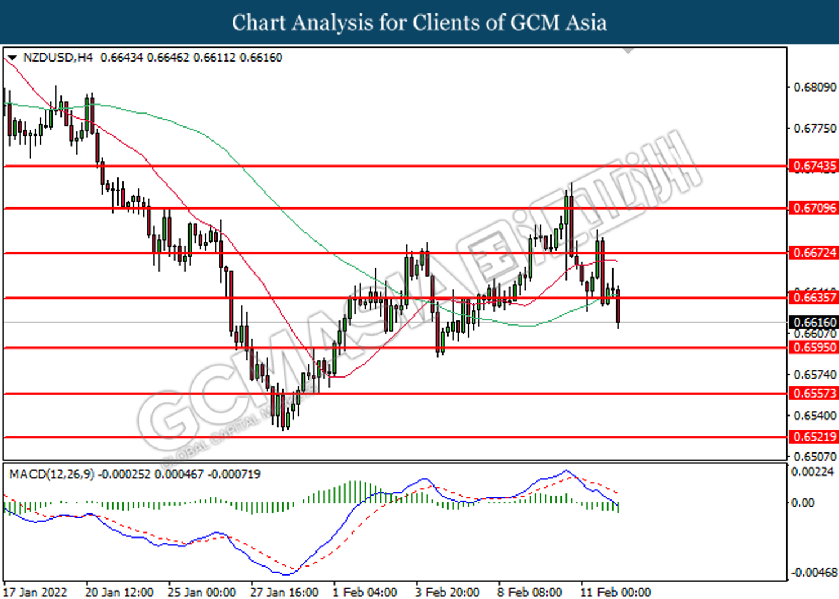Click the 3 Feb 20:00 time label
This screenshot has width=839, height=599.
coord(447,592)
